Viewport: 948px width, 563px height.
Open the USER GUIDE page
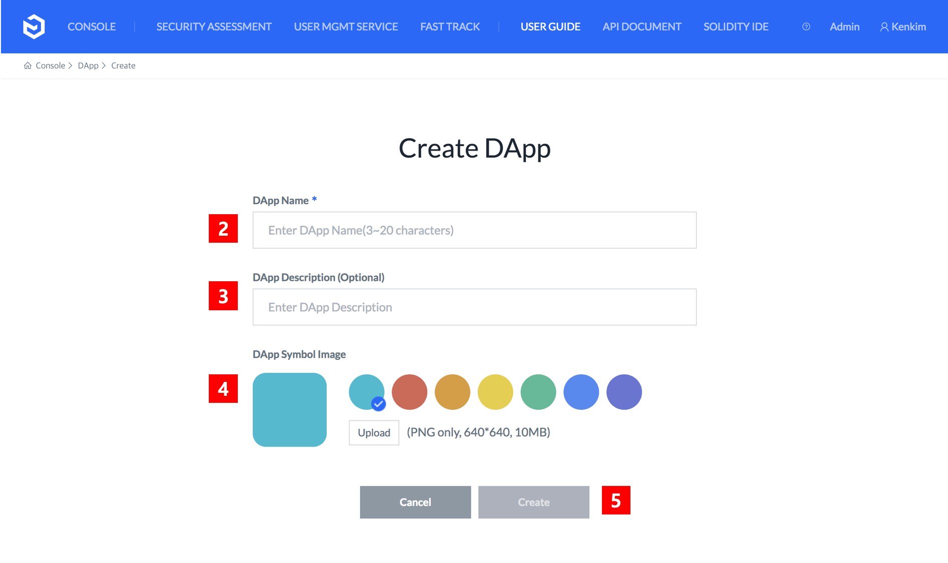click(550, 27)
